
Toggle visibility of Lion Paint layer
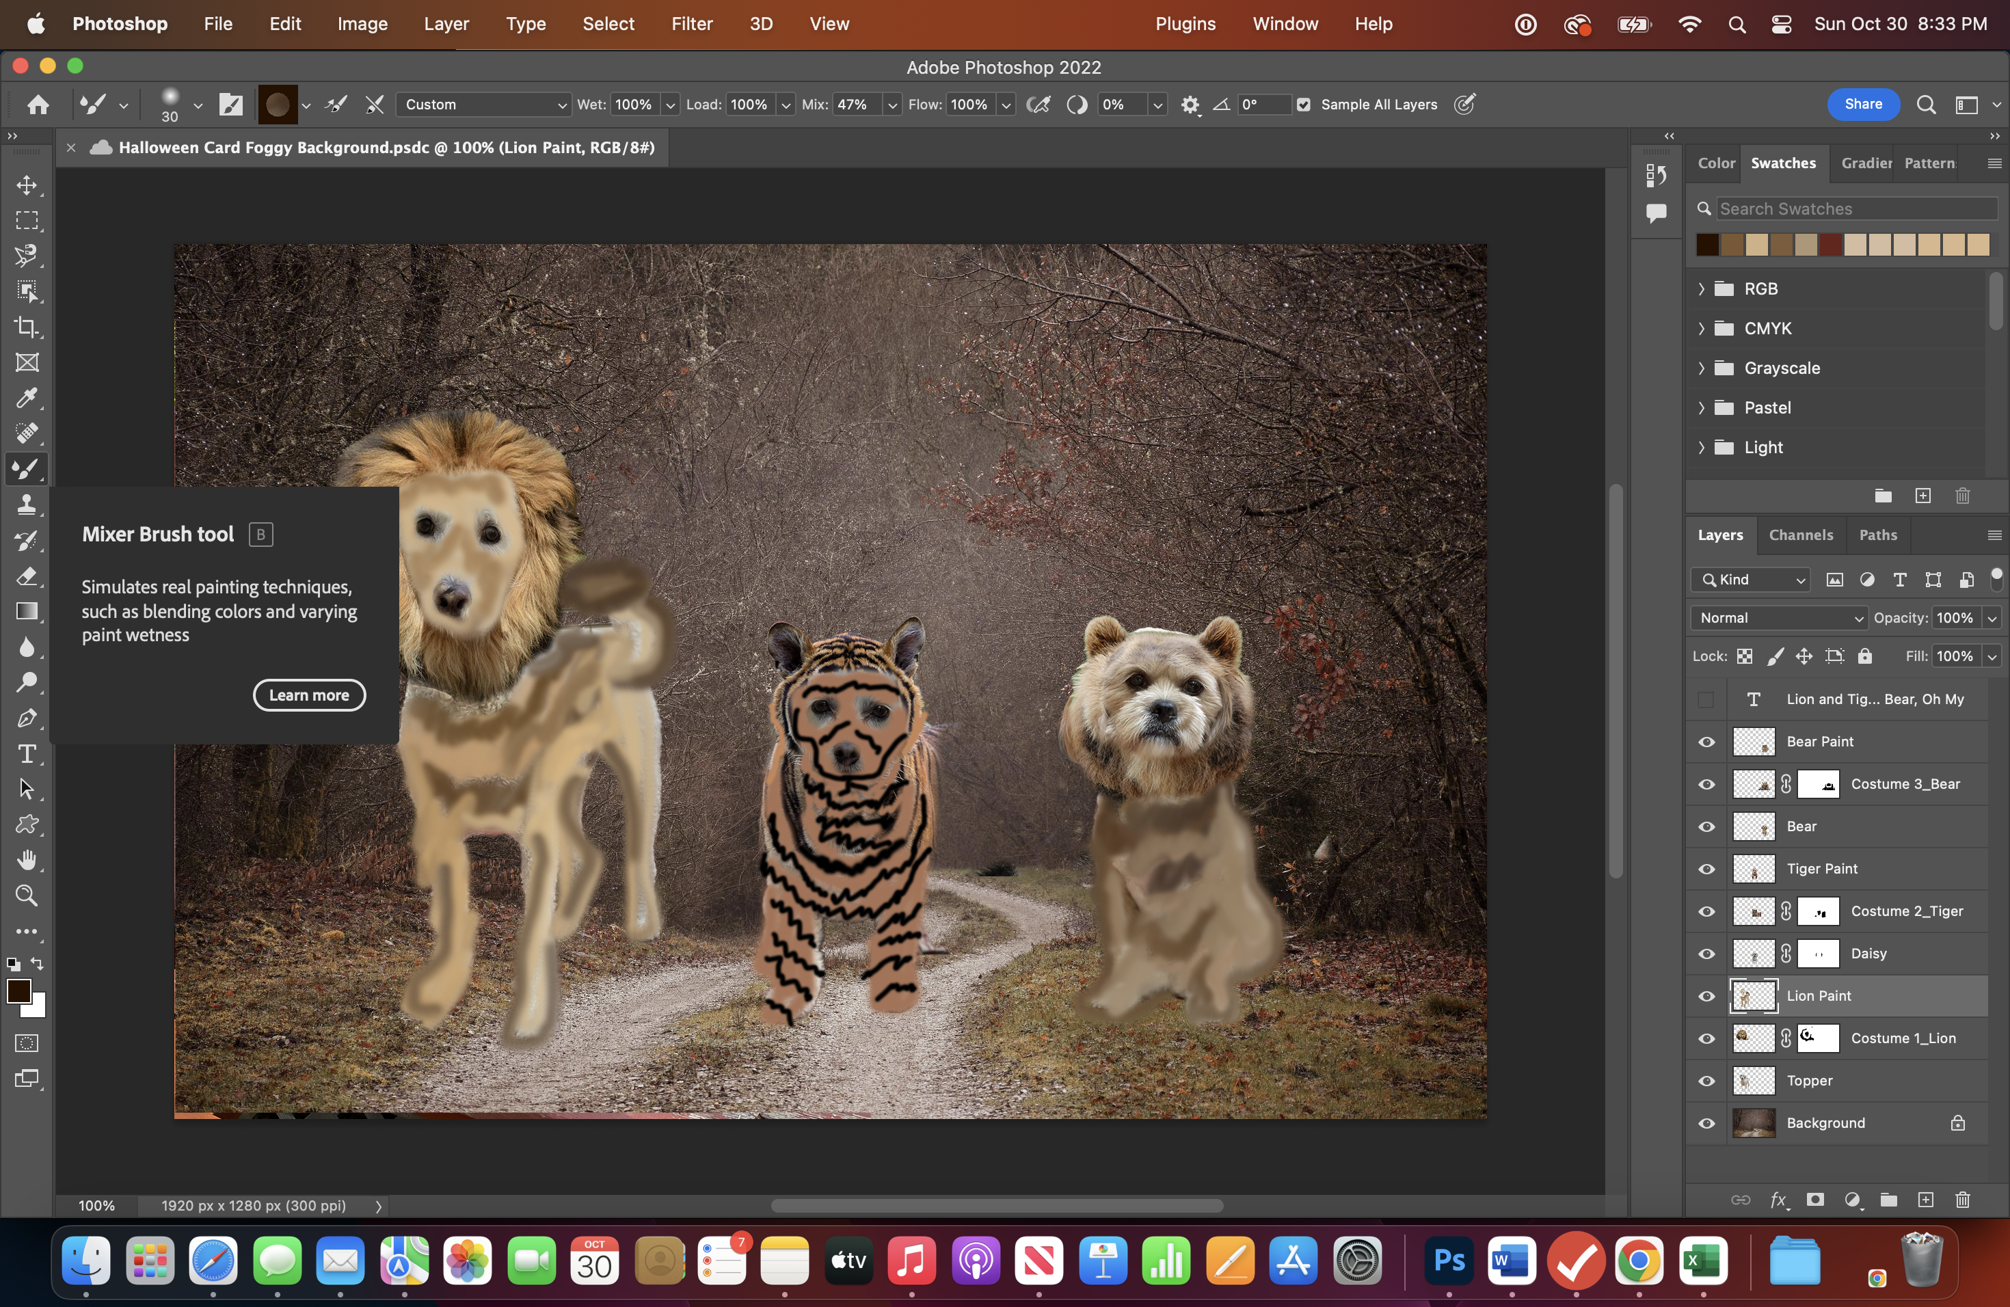[x=1705, y=995]
